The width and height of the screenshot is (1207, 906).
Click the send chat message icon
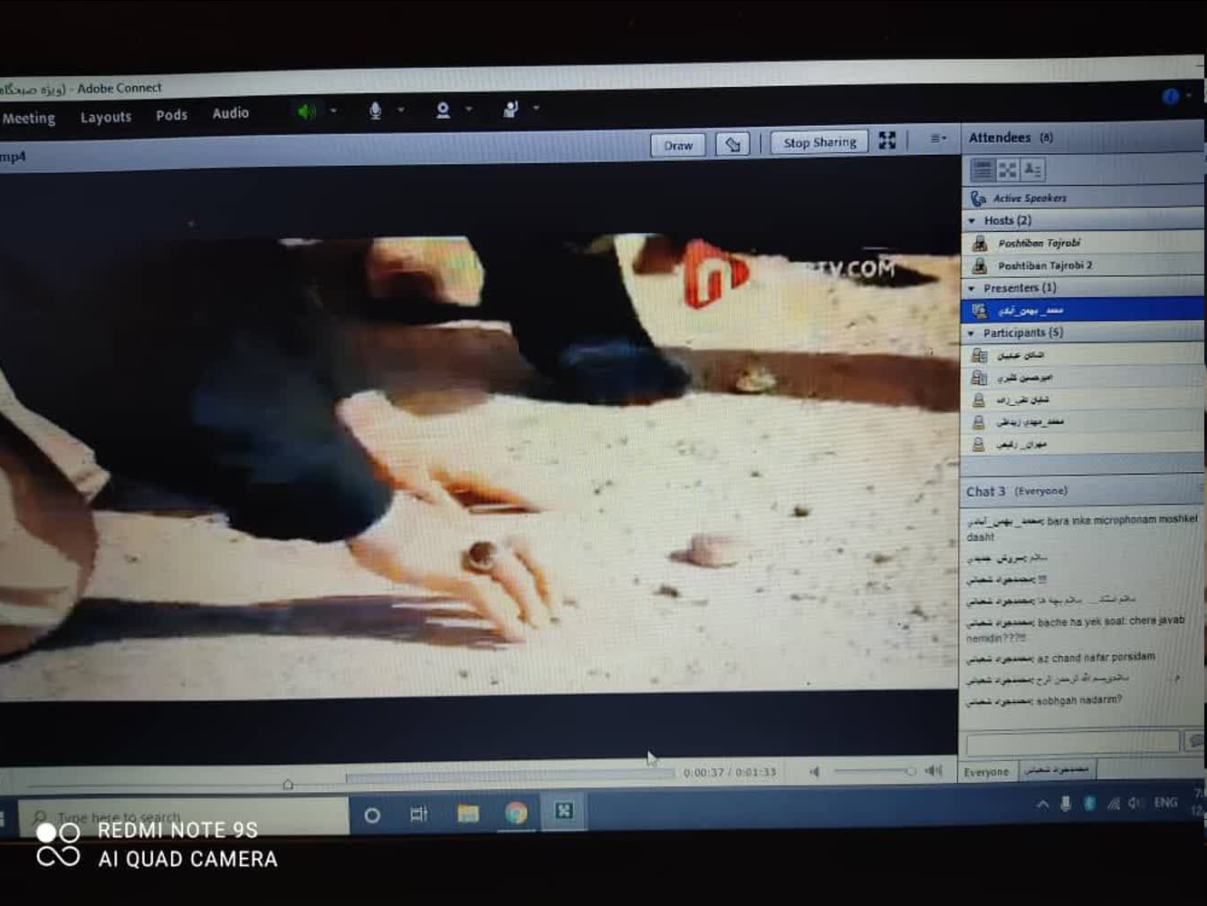1195,743
